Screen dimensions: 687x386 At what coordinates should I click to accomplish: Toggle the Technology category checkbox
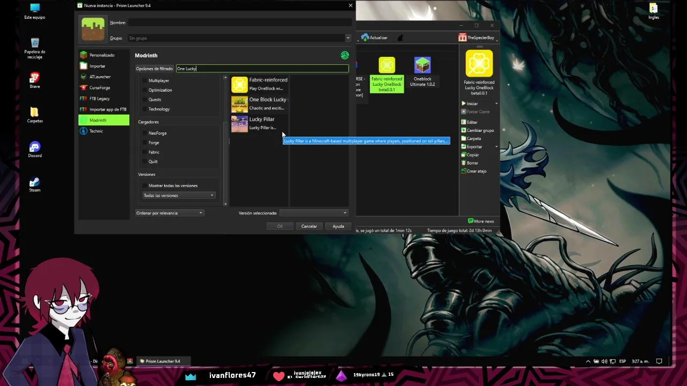pyautogui.click(x=144, y=109)
